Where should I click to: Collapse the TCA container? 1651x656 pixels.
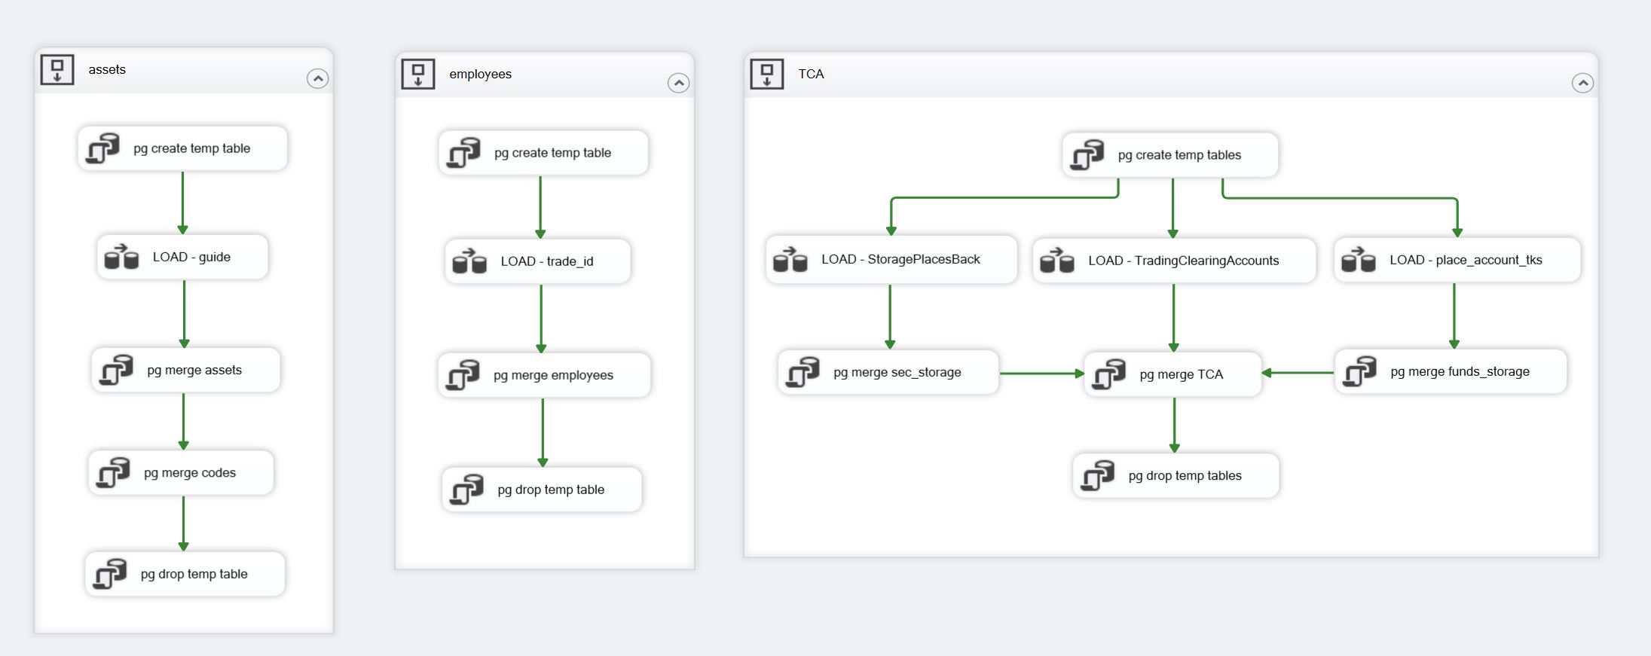[1582, 83]
